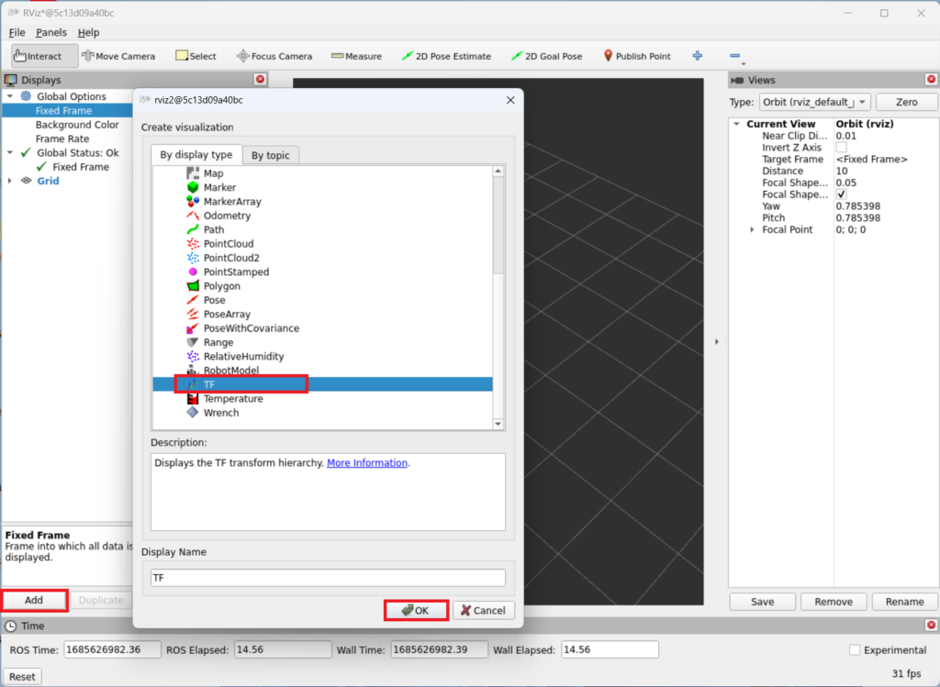Close the Time panel with red icon
The width and height of the screenshot is (940, 687).
pos(931,625)
